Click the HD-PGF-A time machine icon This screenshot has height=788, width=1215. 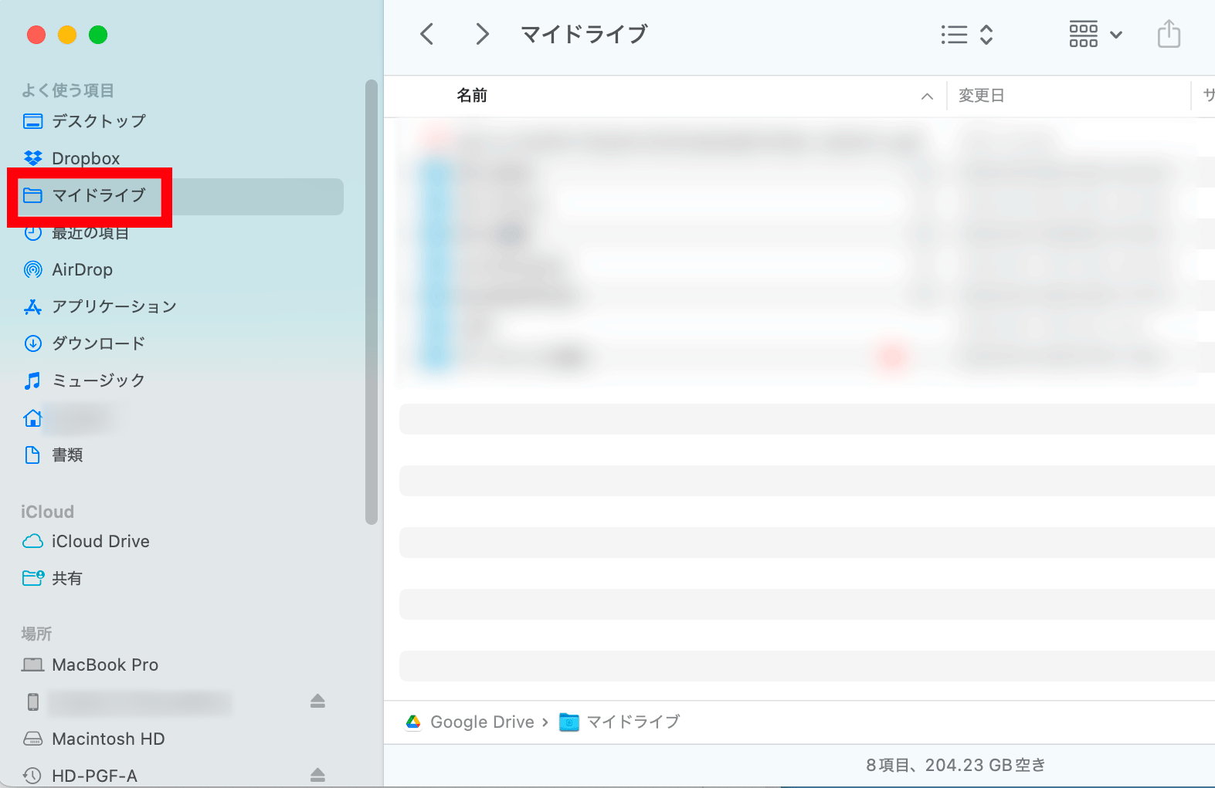tap(32, 776)
